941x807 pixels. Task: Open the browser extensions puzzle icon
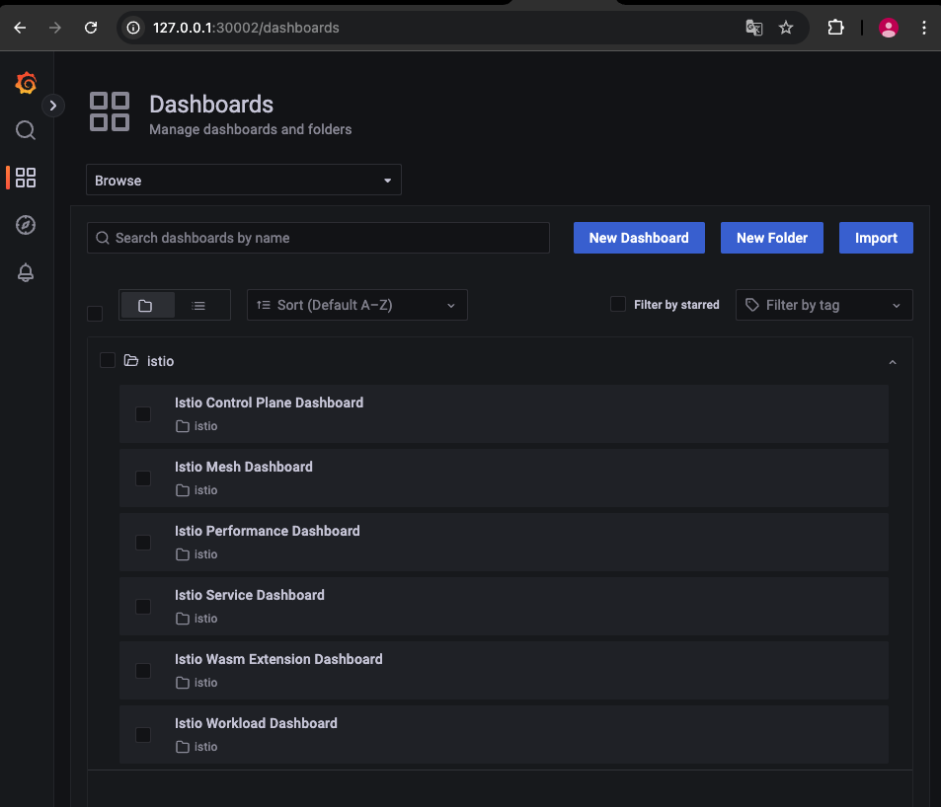[835, 28]
